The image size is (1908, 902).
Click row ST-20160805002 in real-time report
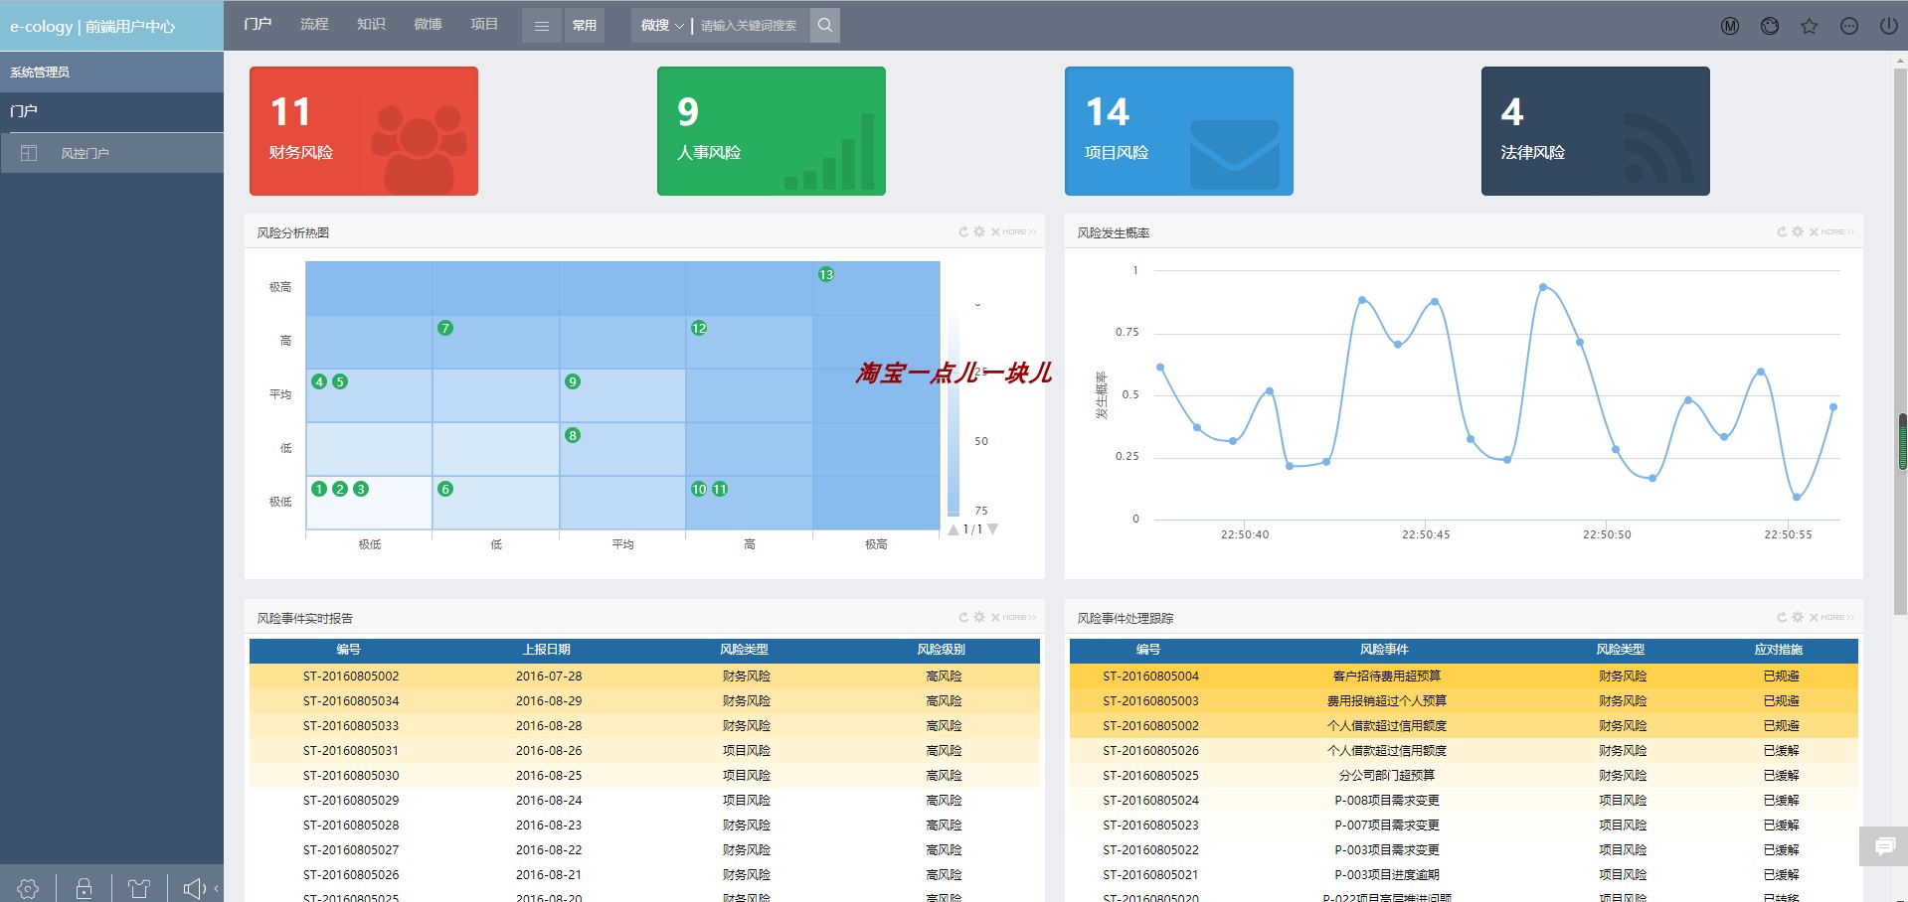(x=644, y=676)
